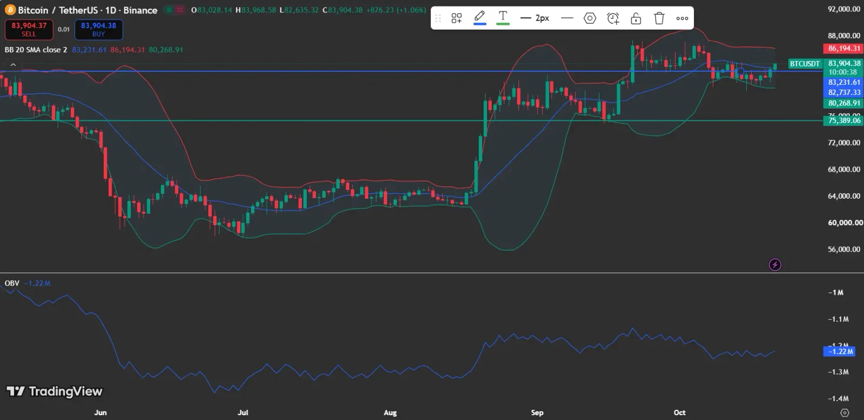
Task: Click the blue BUY 83,904.38 button
Action: click(x=98, y=30)
